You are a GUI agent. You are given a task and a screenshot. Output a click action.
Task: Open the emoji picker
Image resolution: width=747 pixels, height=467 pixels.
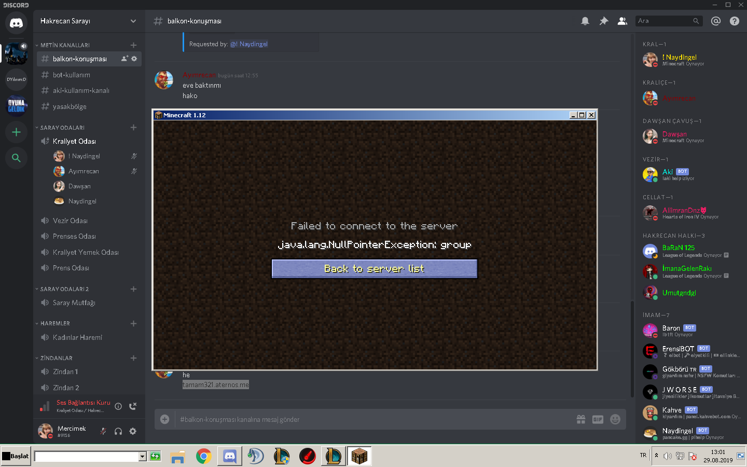pos(615,419)
